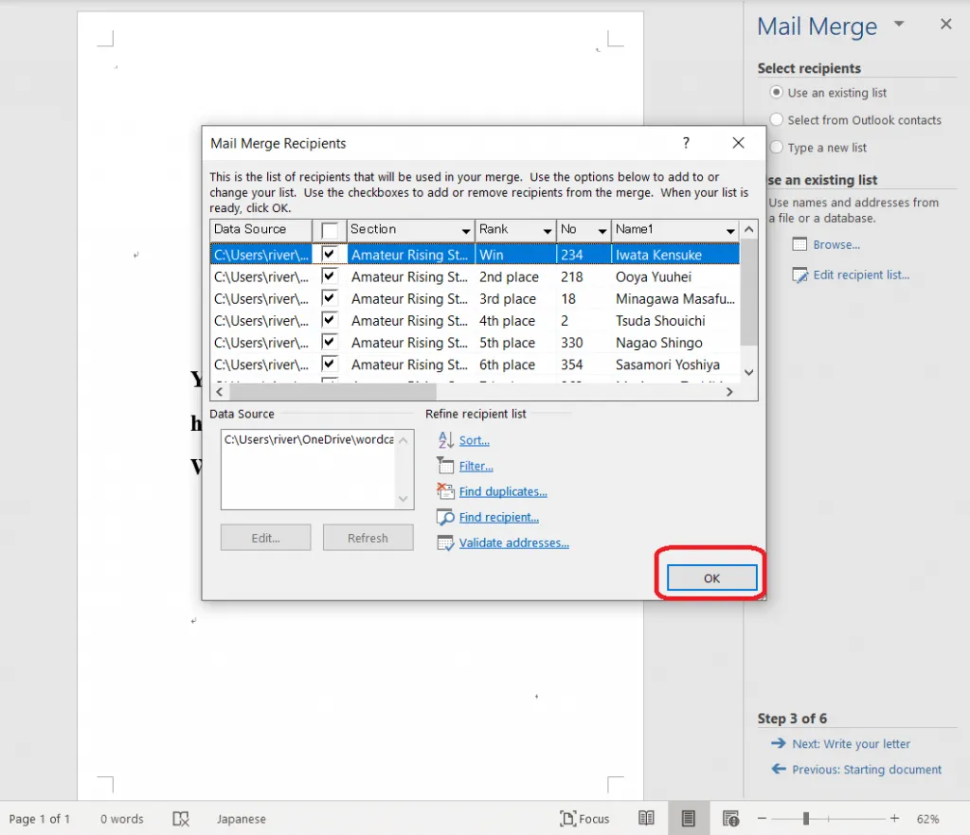This screenshot has height=835, width=970.
Task: Open Focus mode from status bar
Action: pyautogui.click(x=584, y=819)
